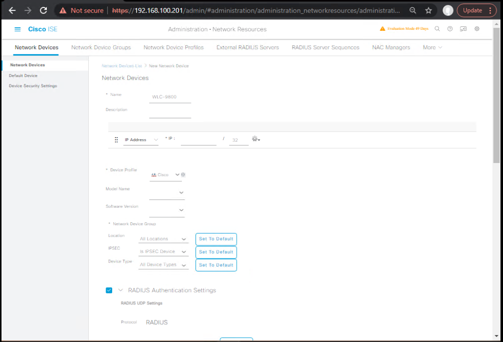
Task: Click the Evaluation Mode warning icon
Action: click(382, 29)
